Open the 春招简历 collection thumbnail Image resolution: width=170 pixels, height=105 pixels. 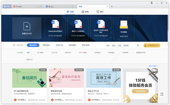29,78
